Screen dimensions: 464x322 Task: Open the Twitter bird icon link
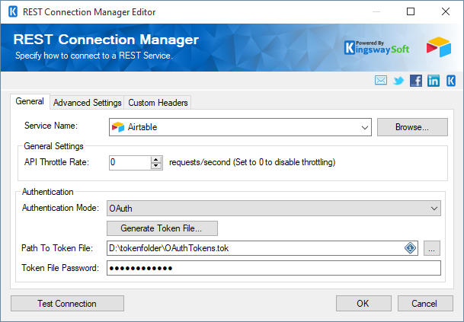tap(398, 81)
